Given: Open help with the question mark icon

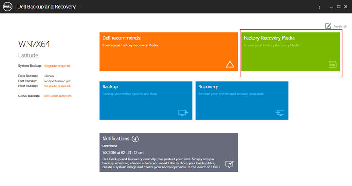Looking at the screenshot, I should [319, 7].
